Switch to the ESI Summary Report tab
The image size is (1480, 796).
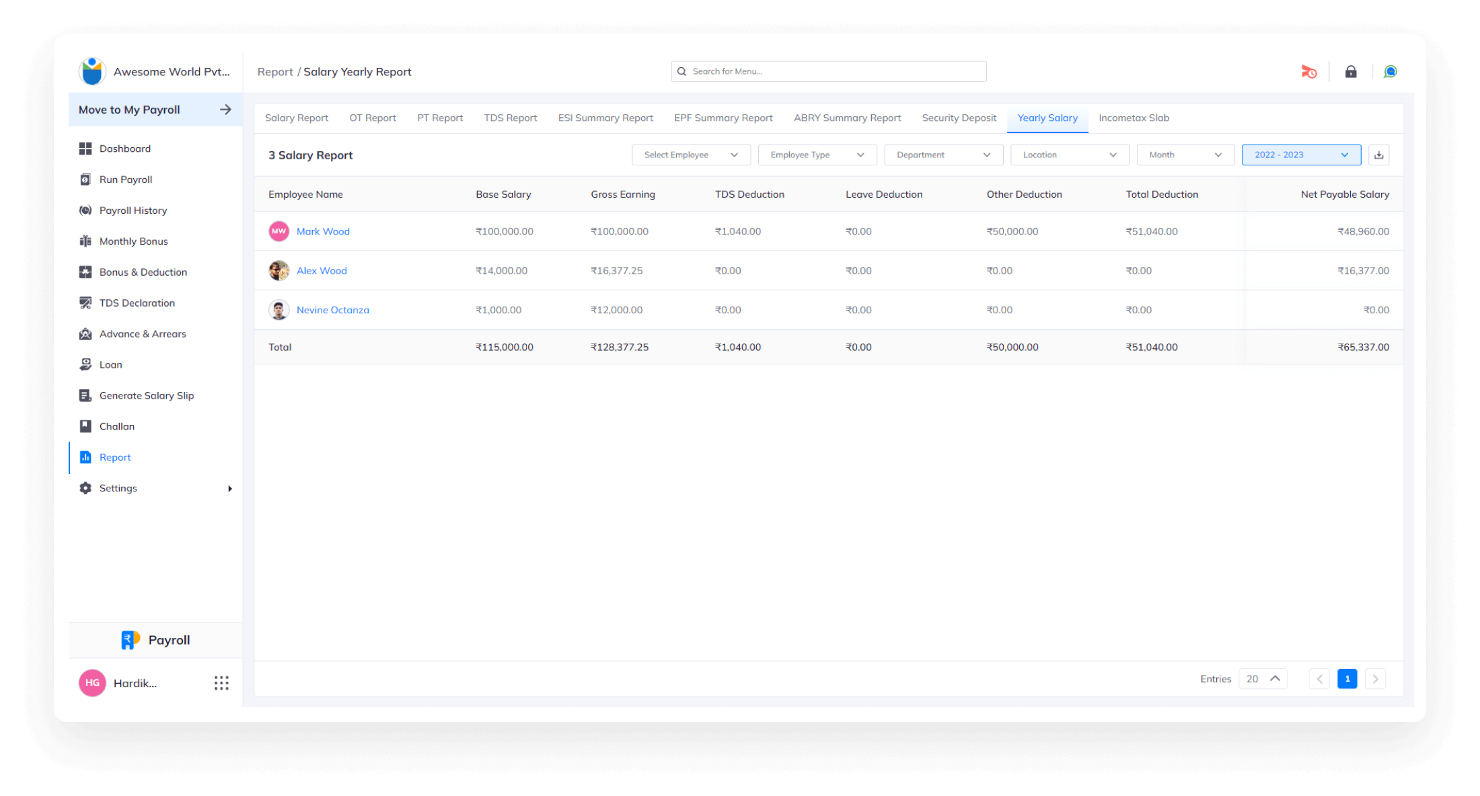click(605, 118)
